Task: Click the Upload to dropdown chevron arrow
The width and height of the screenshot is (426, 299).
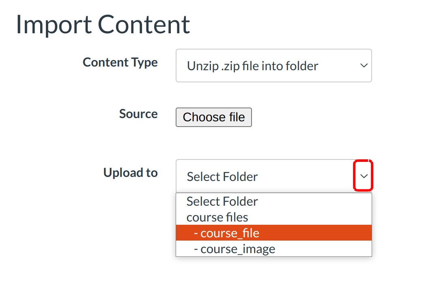Action: [x=364, y=176]
